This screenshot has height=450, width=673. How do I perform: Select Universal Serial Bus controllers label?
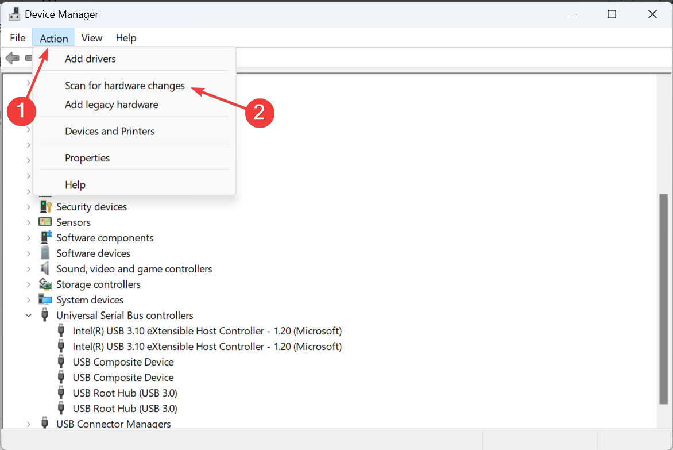click(125, 315)
